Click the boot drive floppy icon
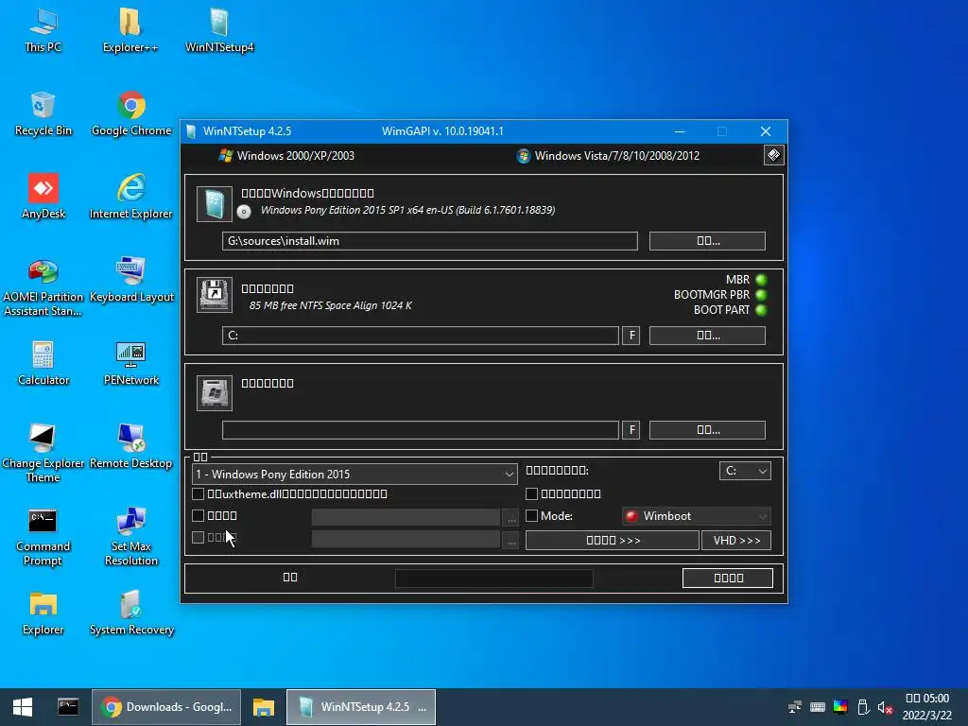Viewport: 968px width, 726px height. 215,295
